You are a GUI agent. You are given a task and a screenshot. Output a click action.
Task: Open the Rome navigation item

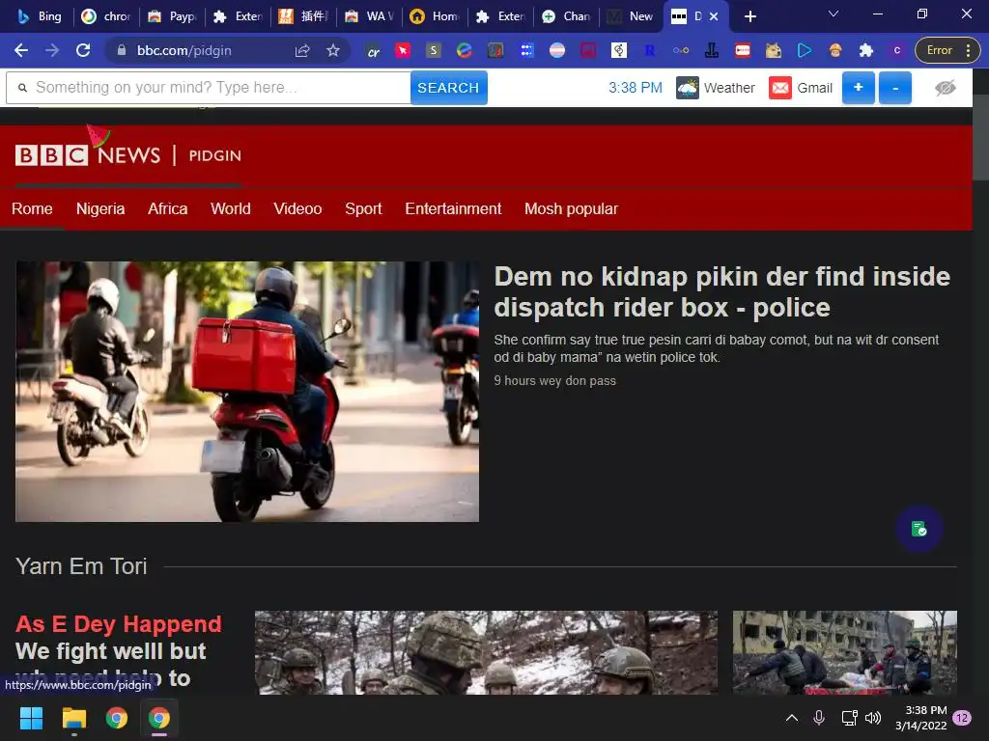(x=32, y=208)
